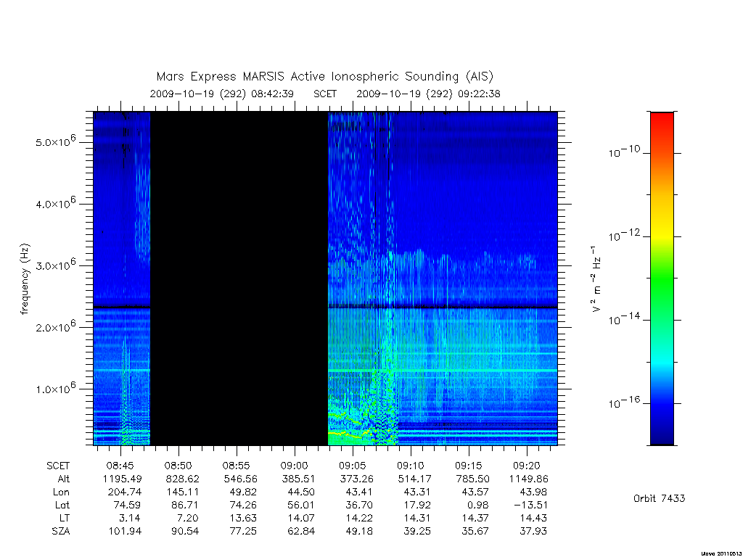
Task: Click the Orbit 7433 label
Action: click(659, 498)
